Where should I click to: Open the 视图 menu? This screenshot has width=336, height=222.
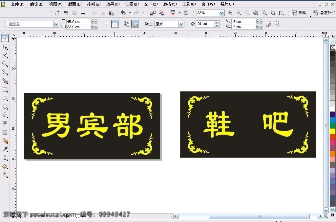tap(56, 4)
